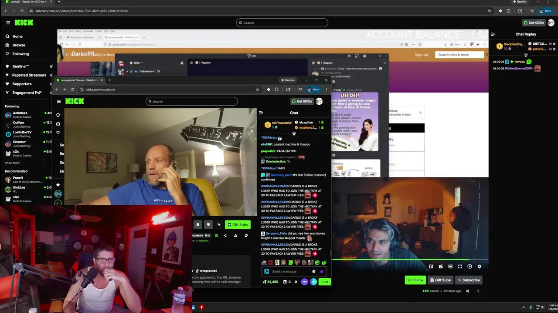Click volume speaker icon in system tray
558x313 pixels.
[x=544, y=307]
